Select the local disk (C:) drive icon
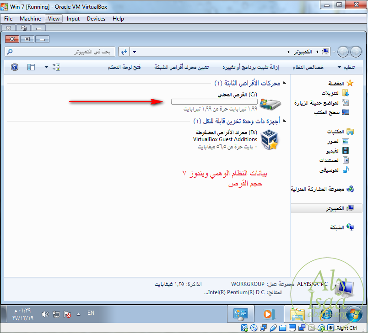Viewport: 368px width, 333px height. (271, 103)
